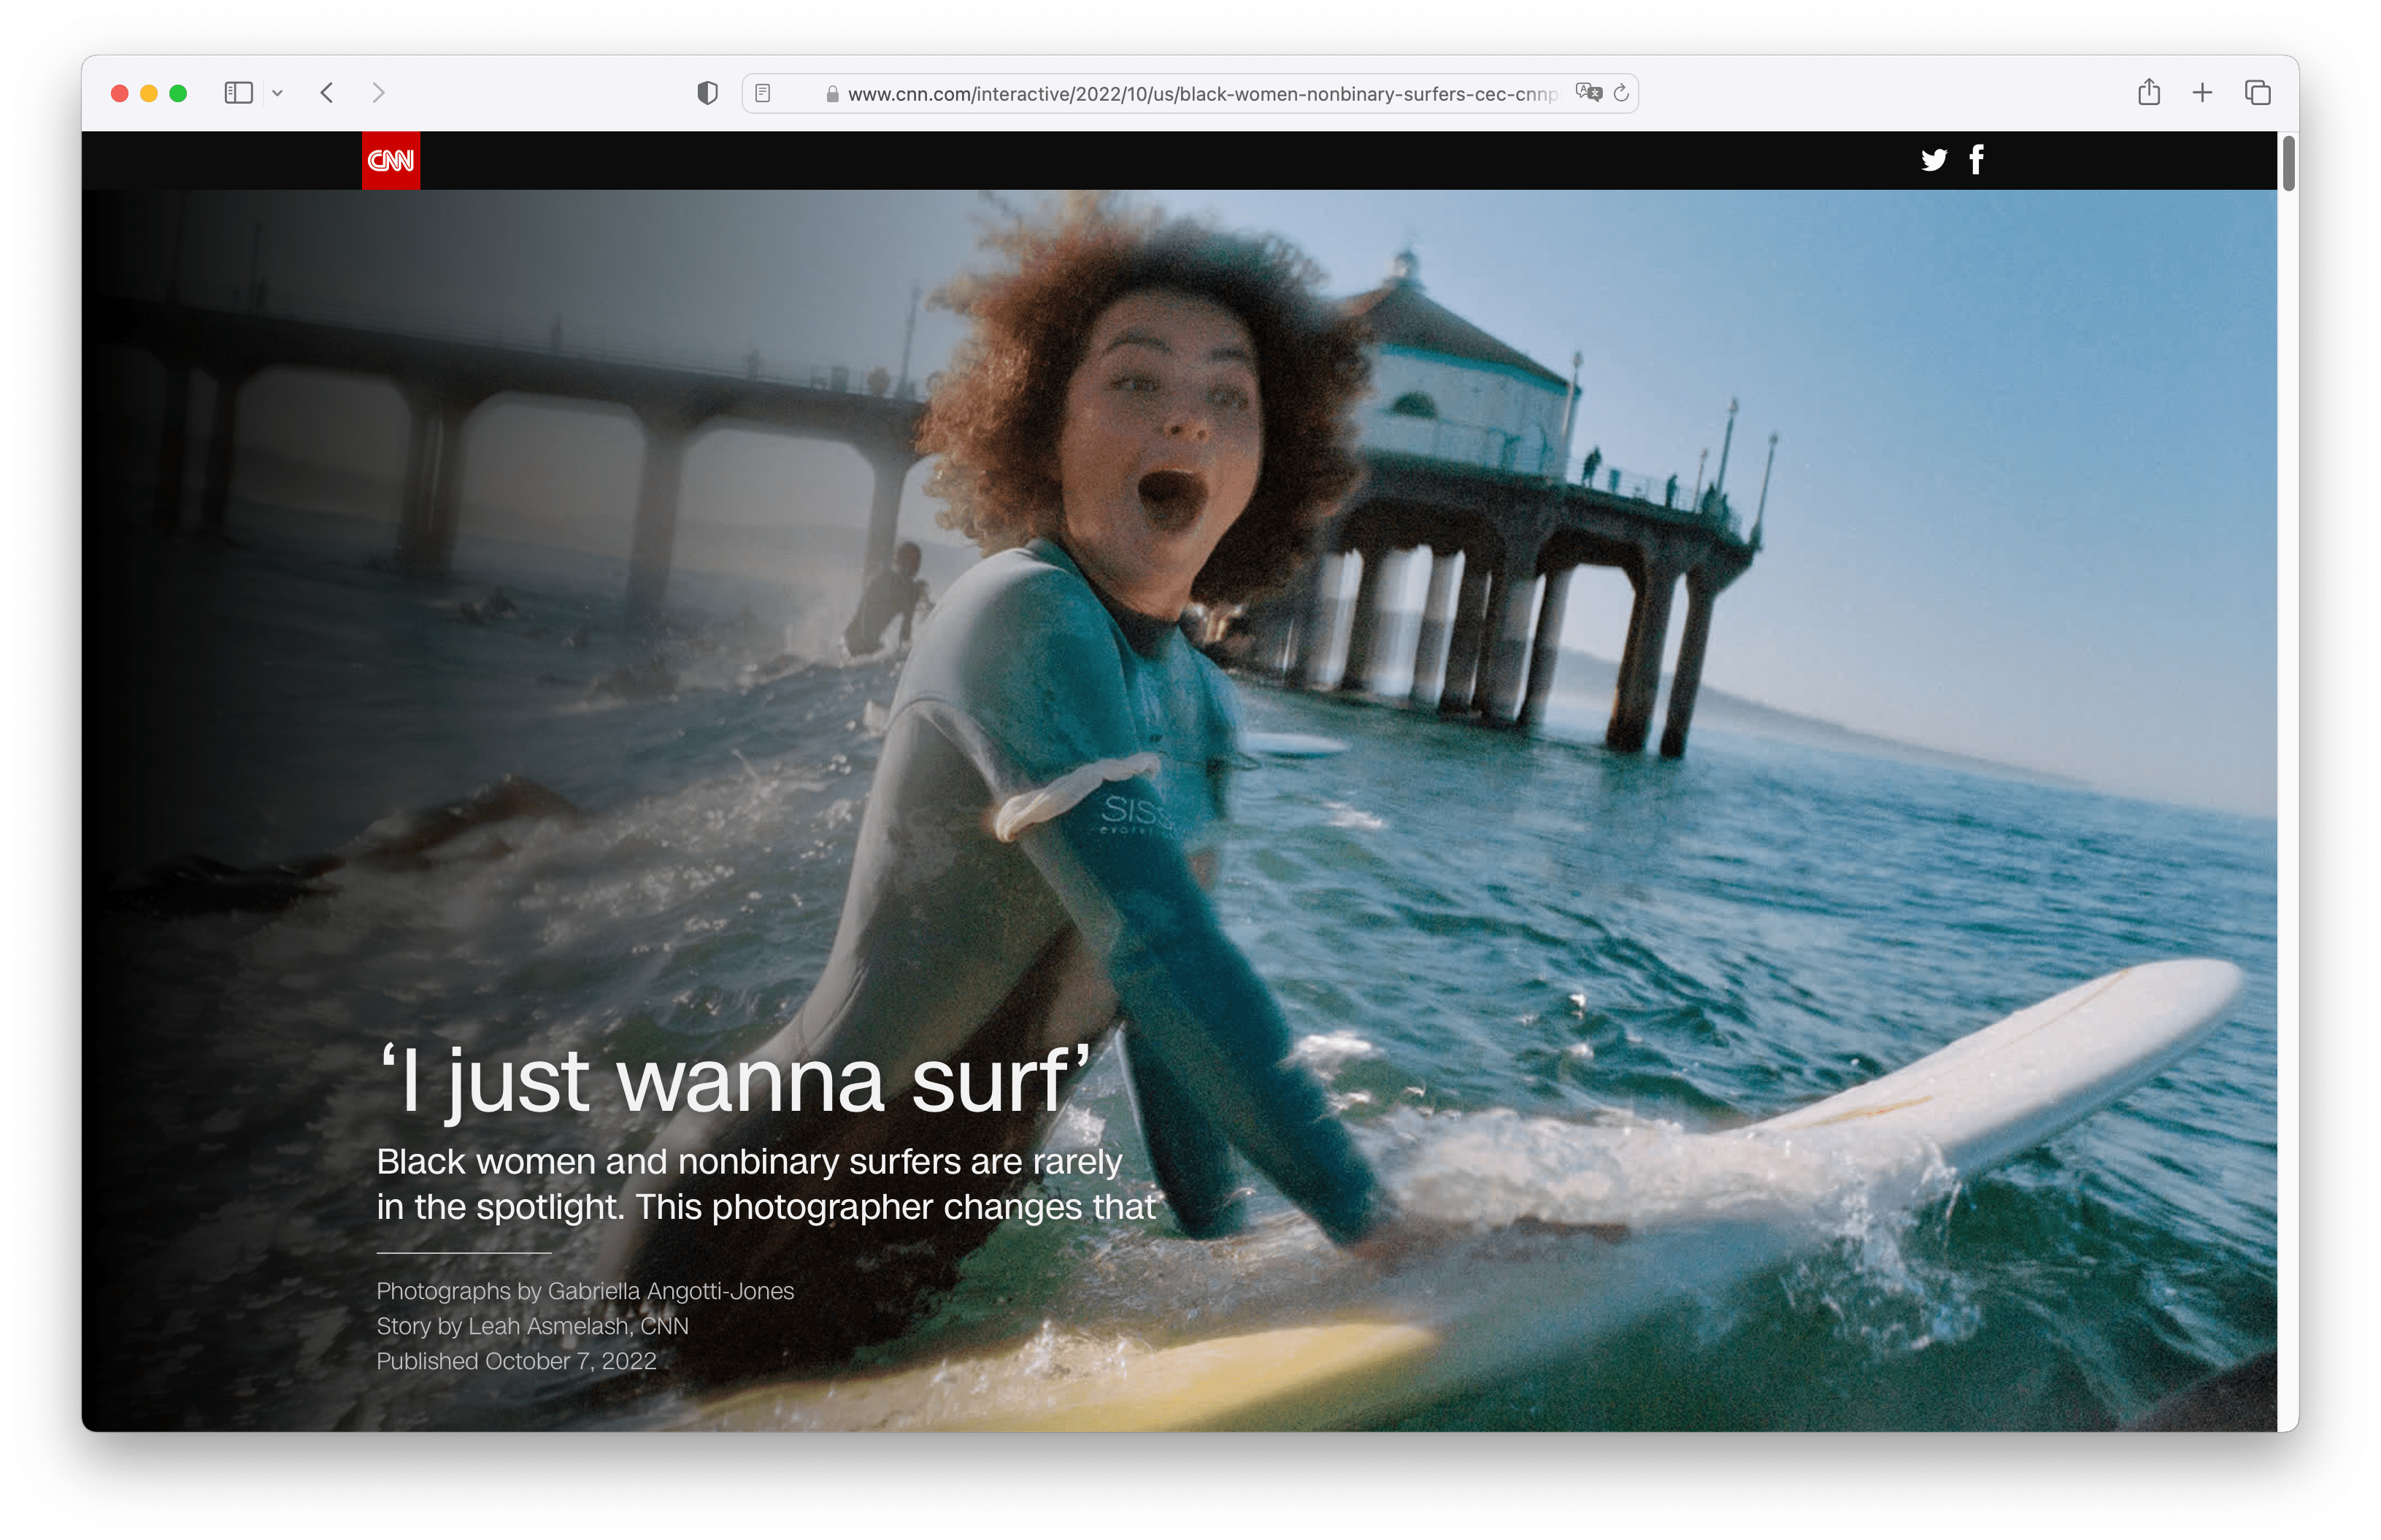The width and height of the screenshot is (2381, 1540).
Task: Show the tab overview
Action: click(x=2257, y=93)
